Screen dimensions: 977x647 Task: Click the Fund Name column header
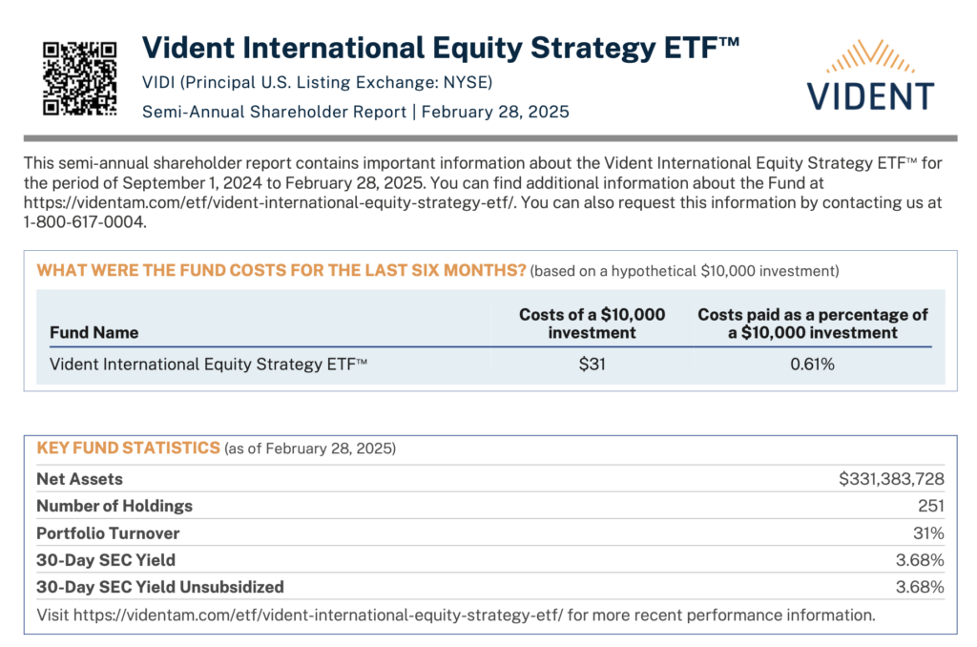(x=94, y=333)
